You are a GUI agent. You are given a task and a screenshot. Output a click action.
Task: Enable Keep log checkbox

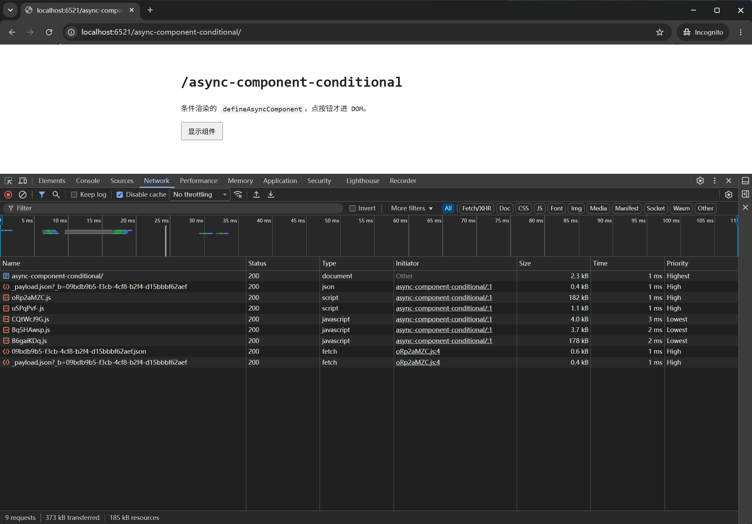click(x=74, y=195)
